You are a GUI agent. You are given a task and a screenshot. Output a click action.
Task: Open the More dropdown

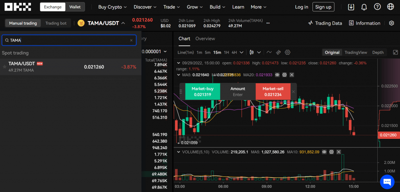(x=259, y=7)
